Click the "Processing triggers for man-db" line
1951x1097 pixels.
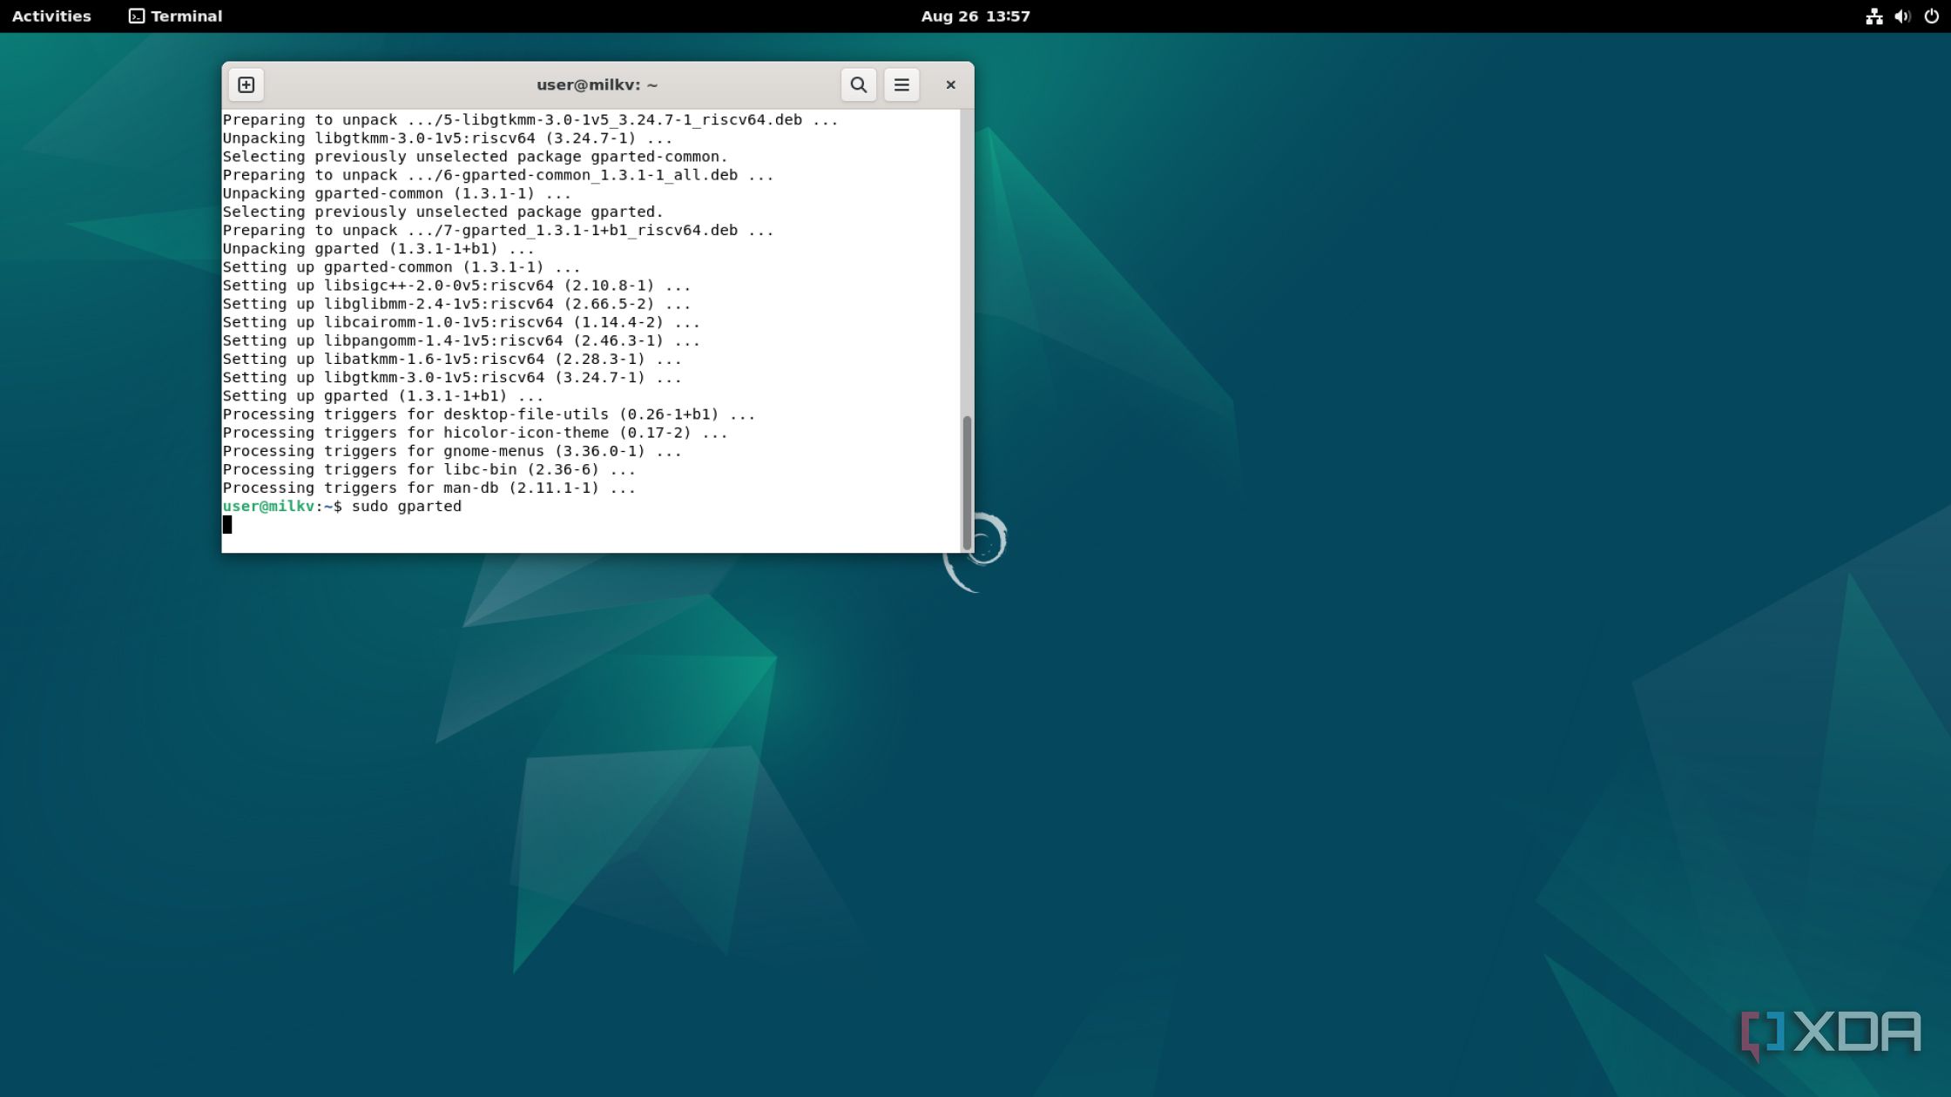click(429, 488)
